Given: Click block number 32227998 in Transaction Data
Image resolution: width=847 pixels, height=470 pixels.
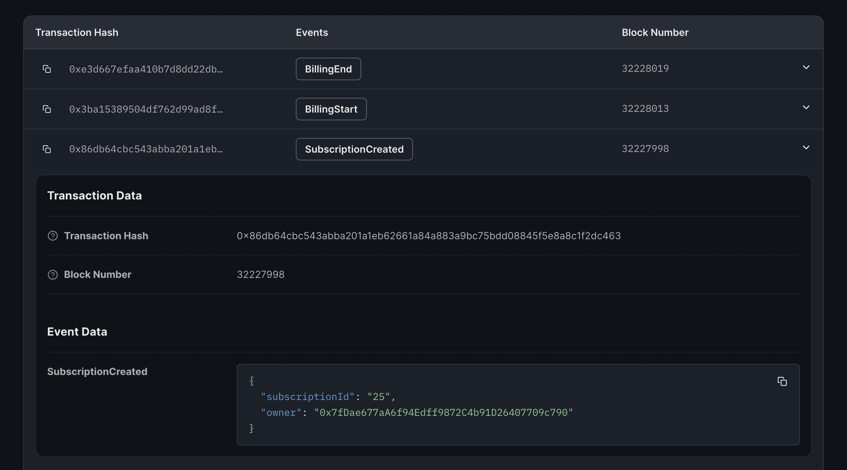Looking at the screenshot, I should click(x=261, y=274).
